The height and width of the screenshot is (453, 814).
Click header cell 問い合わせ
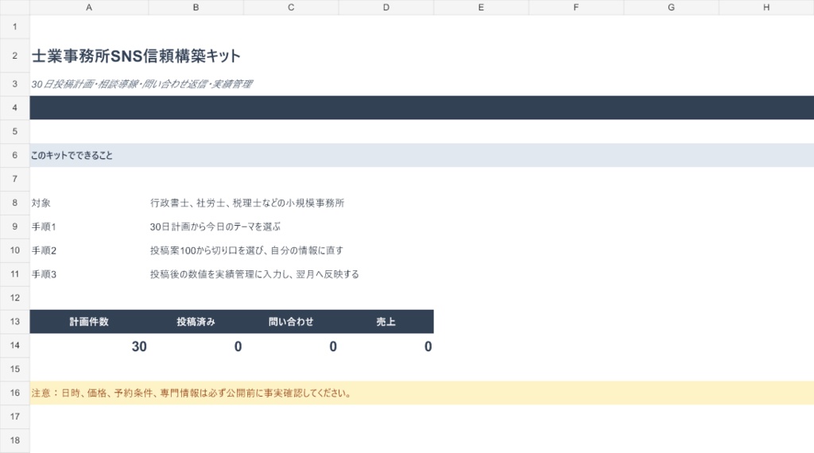291,322
